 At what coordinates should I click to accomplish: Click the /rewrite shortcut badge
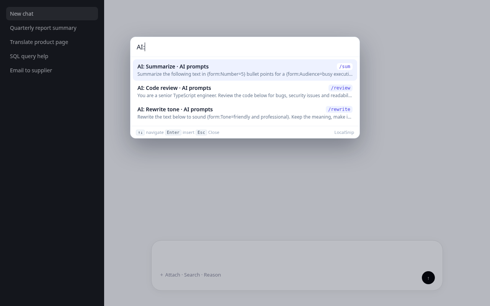point(339,109)
